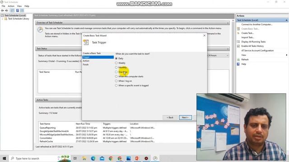Click the Help icon in Actions pane
The image size is (289, 162).
coord(238,64)
